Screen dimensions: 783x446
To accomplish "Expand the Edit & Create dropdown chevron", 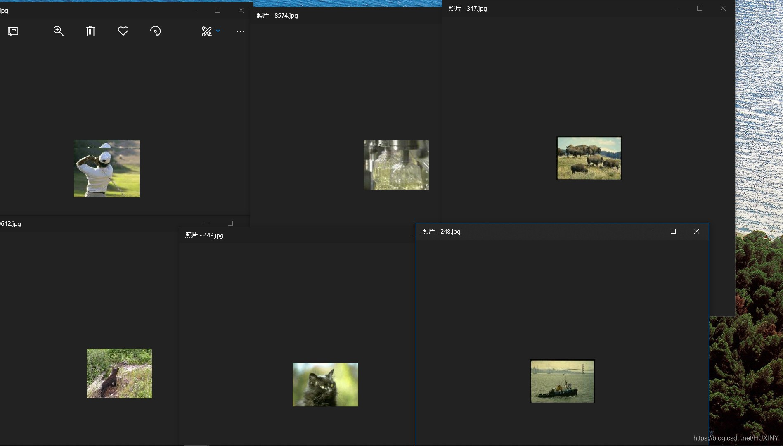I will point(218,31).
